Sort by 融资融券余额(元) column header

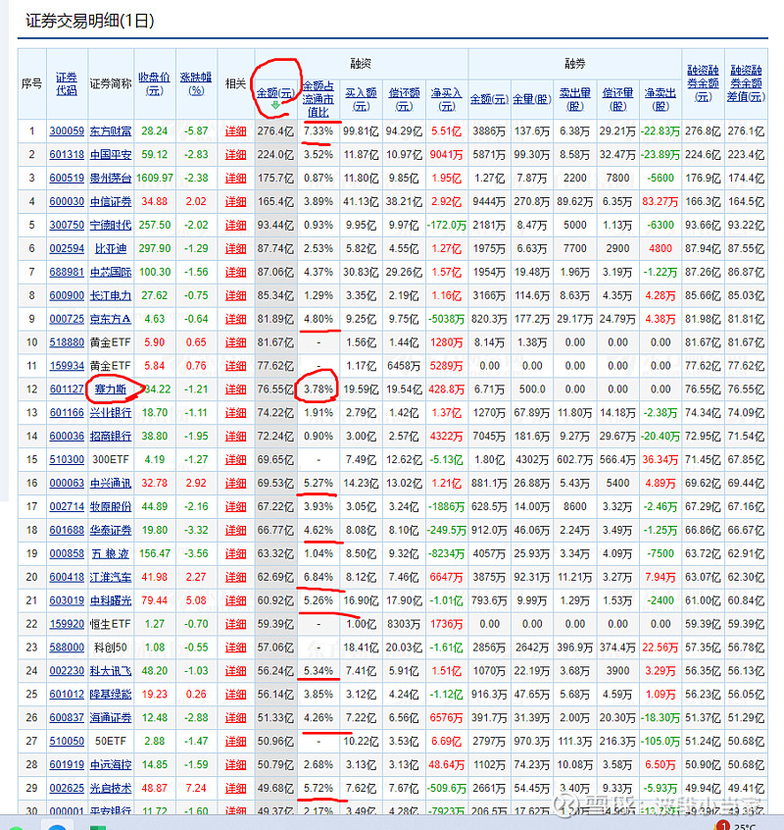[703, 83]
